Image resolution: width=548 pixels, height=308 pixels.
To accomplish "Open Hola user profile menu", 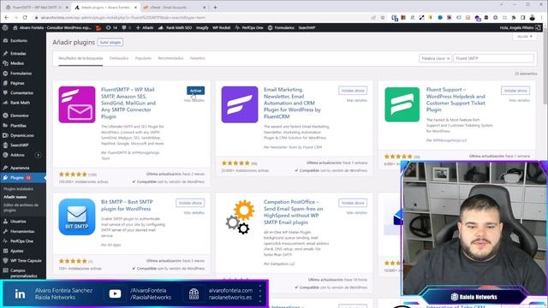I will pyautogui.click(x=520, y=27).
